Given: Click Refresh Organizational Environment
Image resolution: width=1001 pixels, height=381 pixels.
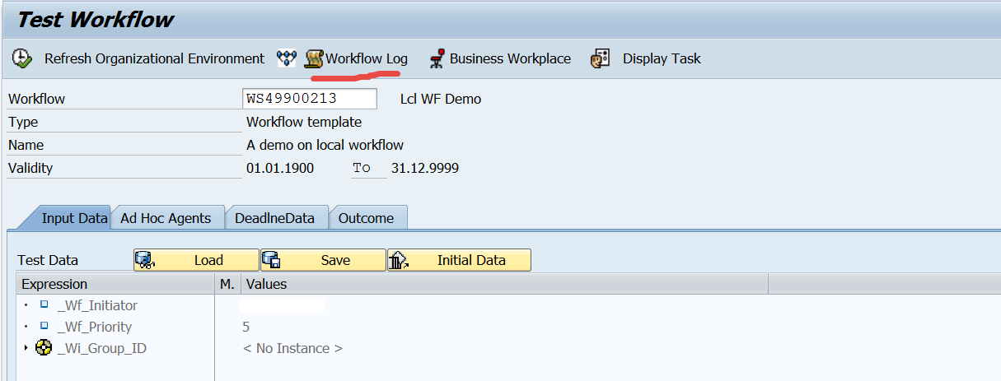Looking at the screenshot, I should pos(154,58).
